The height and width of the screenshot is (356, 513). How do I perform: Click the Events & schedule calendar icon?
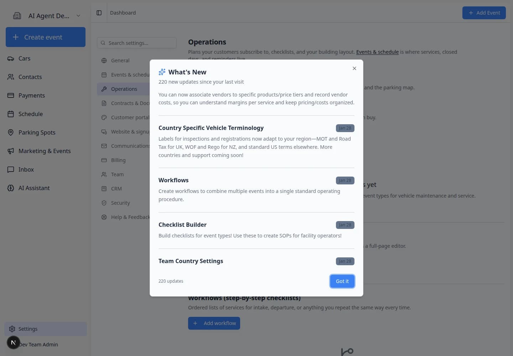pos(104,75)
